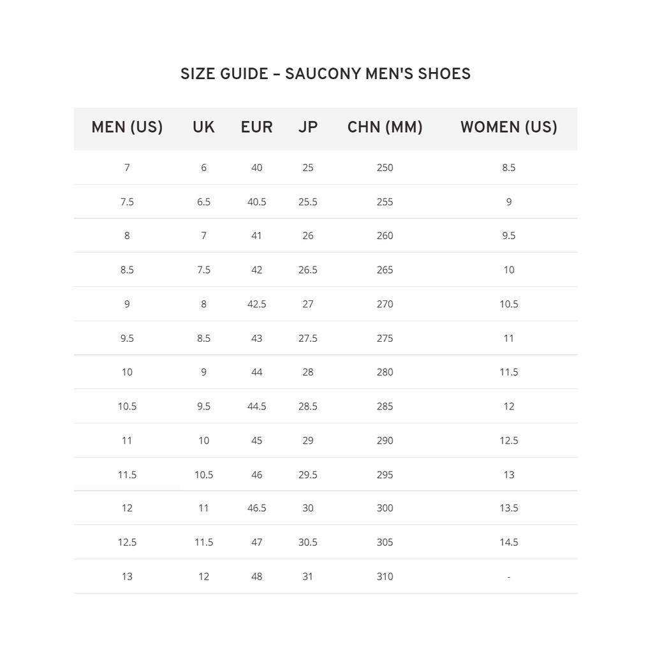Select the CHN 310 cell
Image resolution: width=653 pixels, height=653 pixels.
[385, 576]
